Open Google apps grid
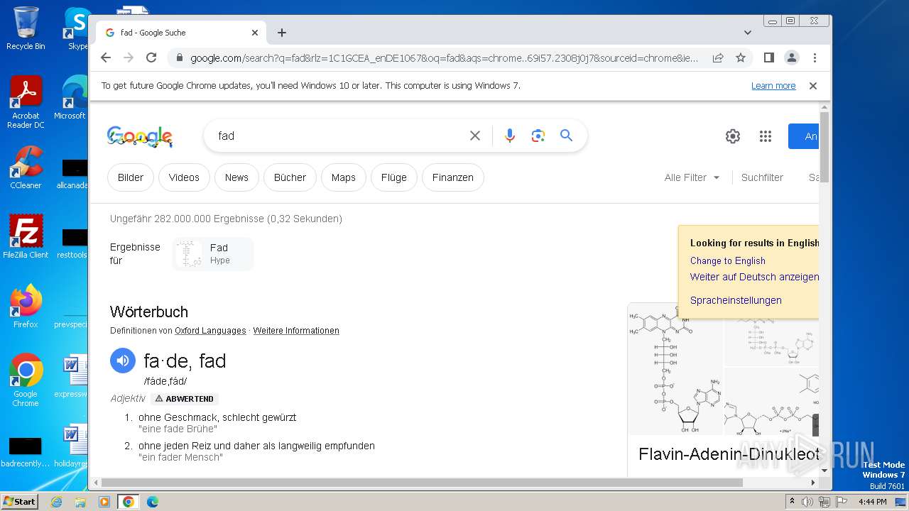 [x=765, y=136]
